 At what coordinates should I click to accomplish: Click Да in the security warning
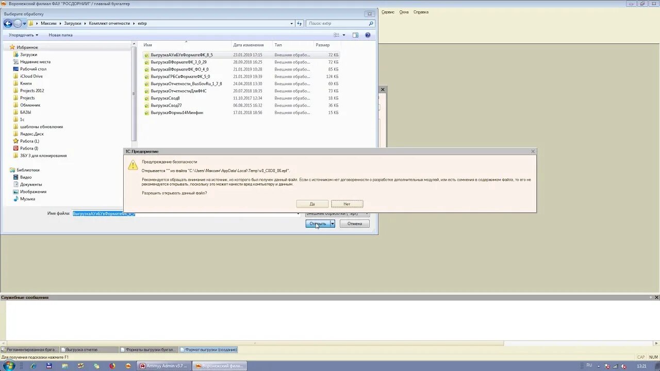pos(312,204)
